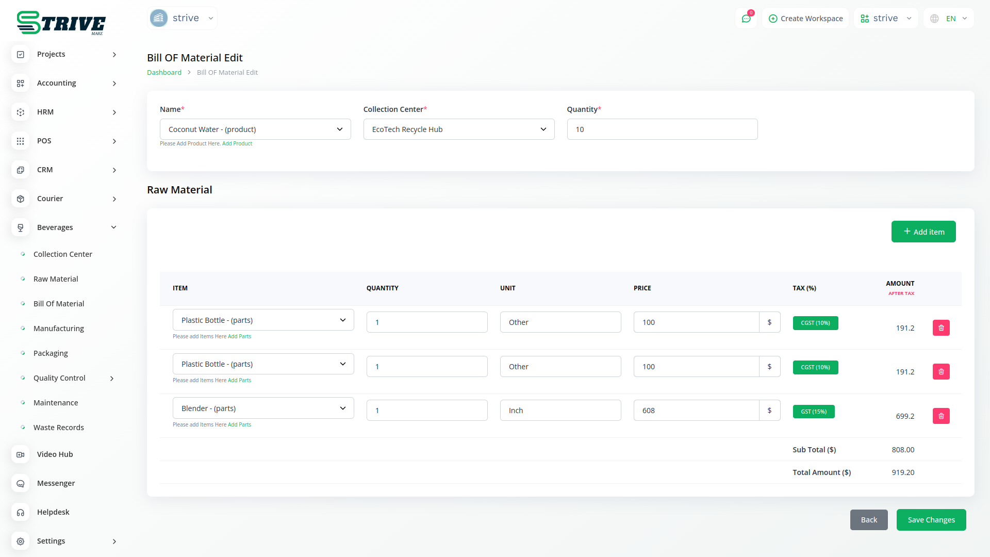Open the chat notifications icon
Viewport: 990px width, 557px height.
pos(746,19)
